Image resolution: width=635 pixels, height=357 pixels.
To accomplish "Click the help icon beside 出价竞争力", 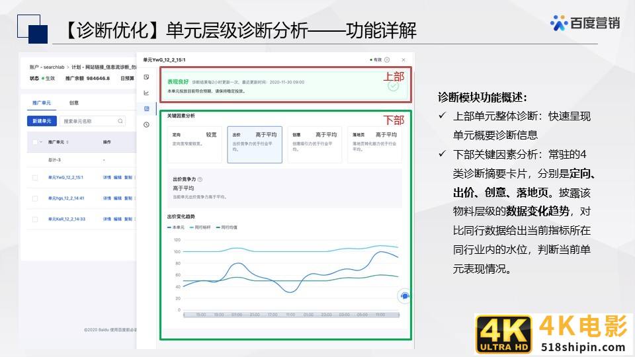I will point(200,179).
